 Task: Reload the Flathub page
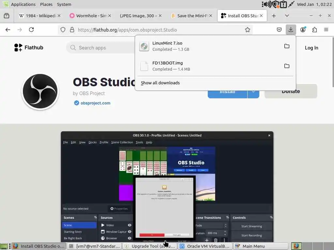(31, 30)
